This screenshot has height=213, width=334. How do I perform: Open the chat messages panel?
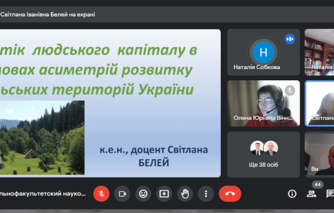pyautogui.click(x=330, y=194)
